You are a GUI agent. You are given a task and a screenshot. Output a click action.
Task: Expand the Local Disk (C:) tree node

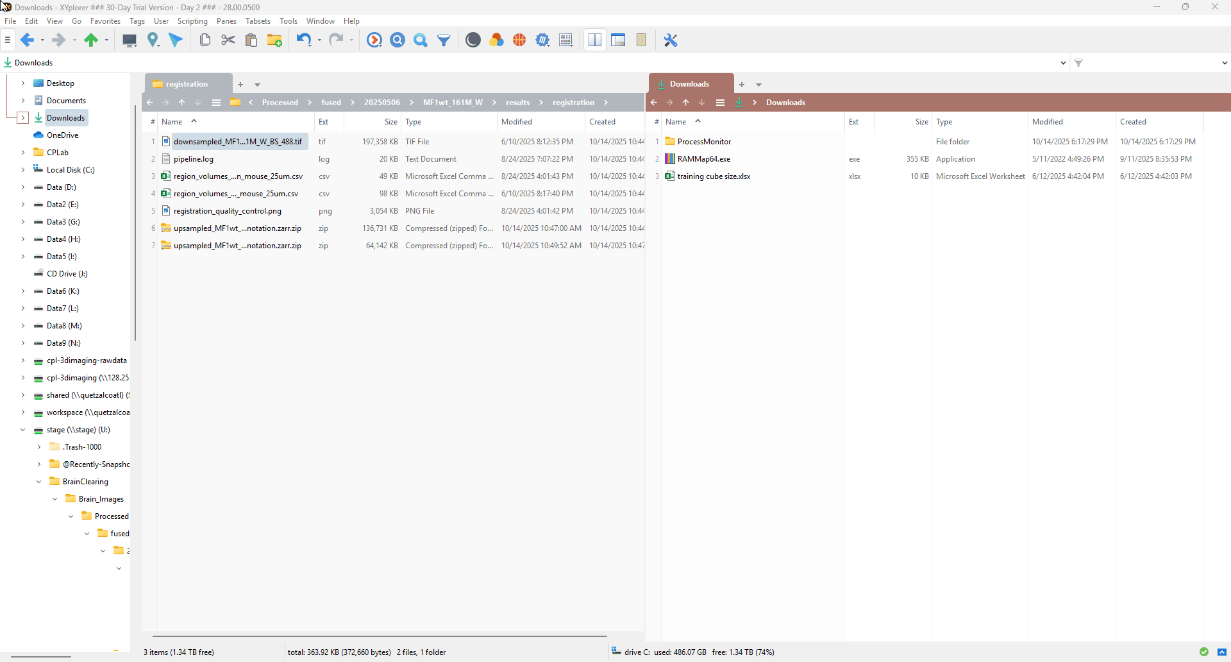click(x=23, y=170)
